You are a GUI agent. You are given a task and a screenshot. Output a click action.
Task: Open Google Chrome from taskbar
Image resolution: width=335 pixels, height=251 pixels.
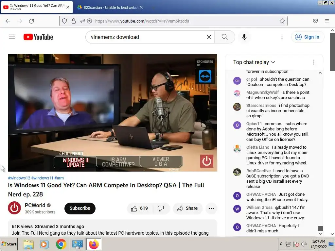coord(61,244)
